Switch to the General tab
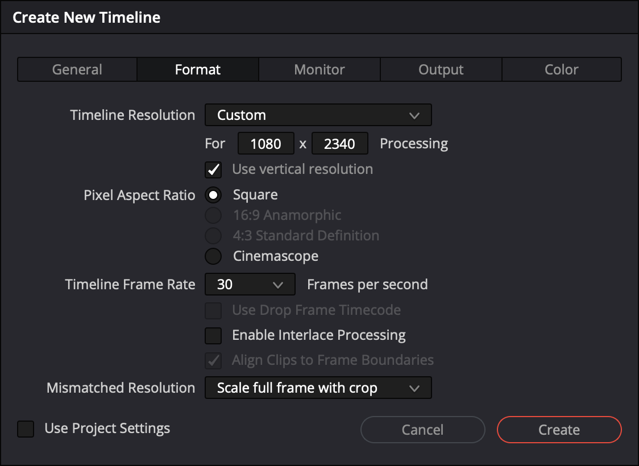The height and width of the screenshot is (466, 639). pos(77,69)
